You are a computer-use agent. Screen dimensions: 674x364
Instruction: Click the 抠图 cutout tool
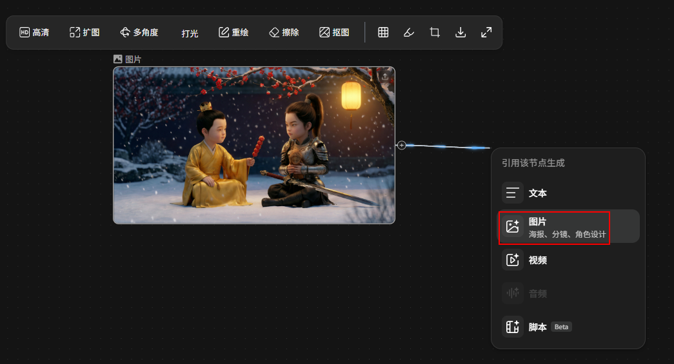[x=334, y=32]
